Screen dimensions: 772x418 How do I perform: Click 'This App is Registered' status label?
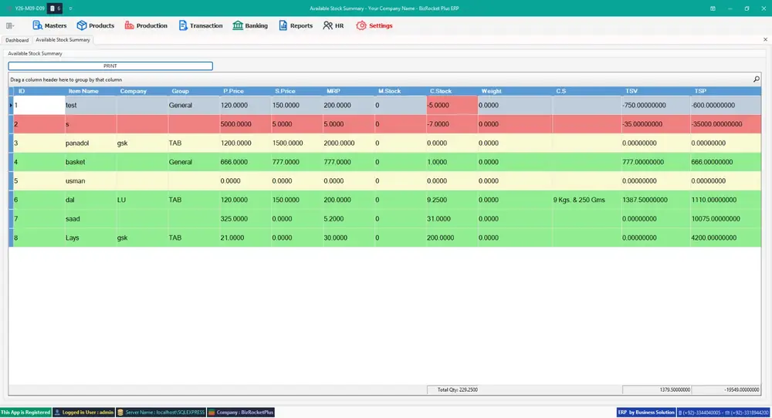click(x=25, y=412)
